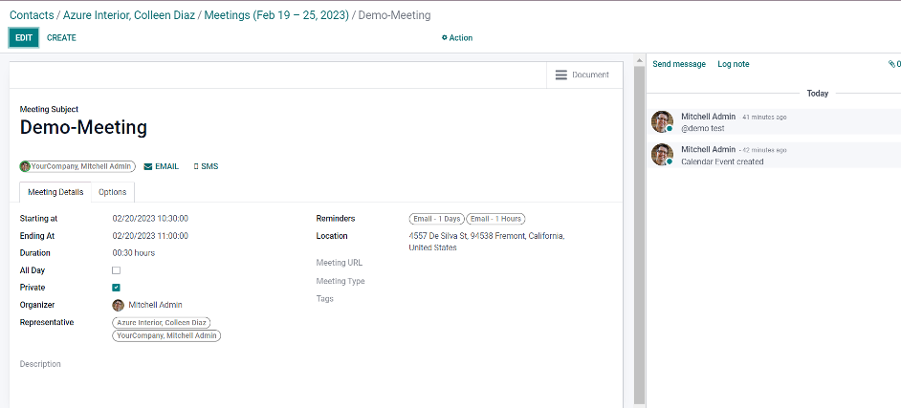Viewport: 901px width, 408px height.
Task: Select the Meeting Details tab
Action: (55, 192)
